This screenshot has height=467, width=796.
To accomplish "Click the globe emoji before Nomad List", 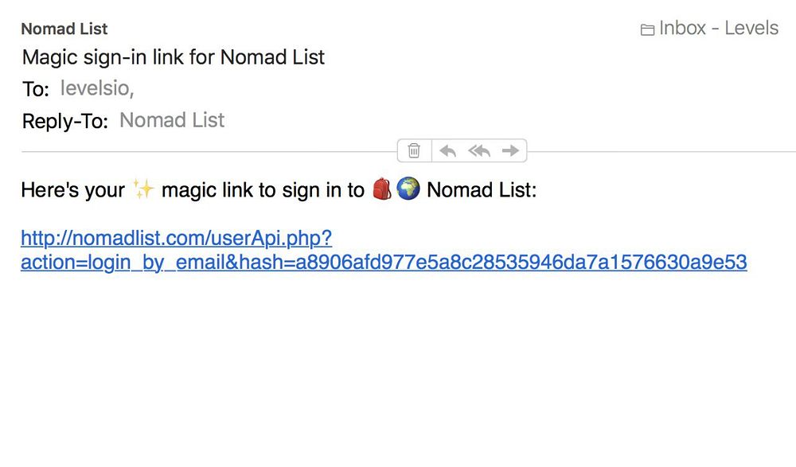I will pyautogui.click(x=408, y=189).
